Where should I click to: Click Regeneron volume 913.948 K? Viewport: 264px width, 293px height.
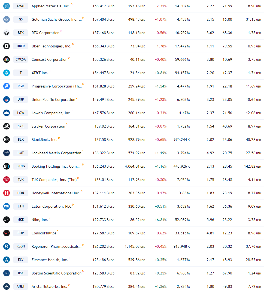182,246
